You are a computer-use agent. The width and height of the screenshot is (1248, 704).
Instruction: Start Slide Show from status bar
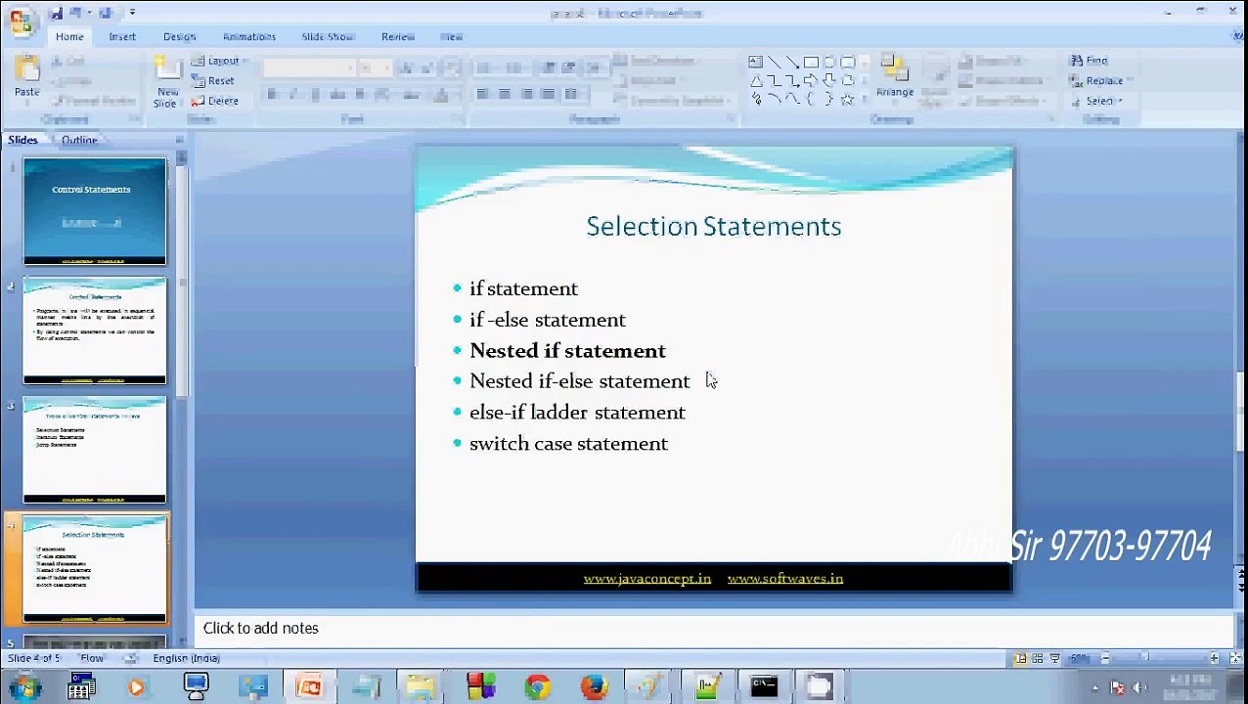1054,658
